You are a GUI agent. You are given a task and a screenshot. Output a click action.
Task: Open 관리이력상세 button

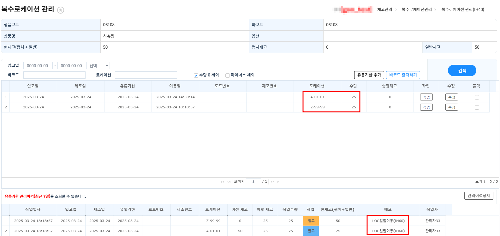479,196
